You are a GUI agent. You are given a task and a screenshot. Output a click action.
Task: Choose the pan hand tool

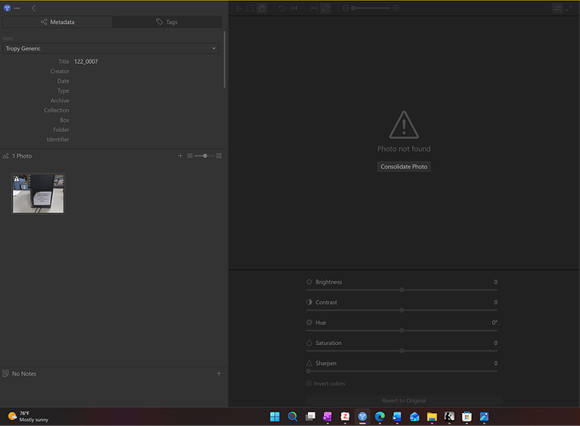click(x=262, y=9)
